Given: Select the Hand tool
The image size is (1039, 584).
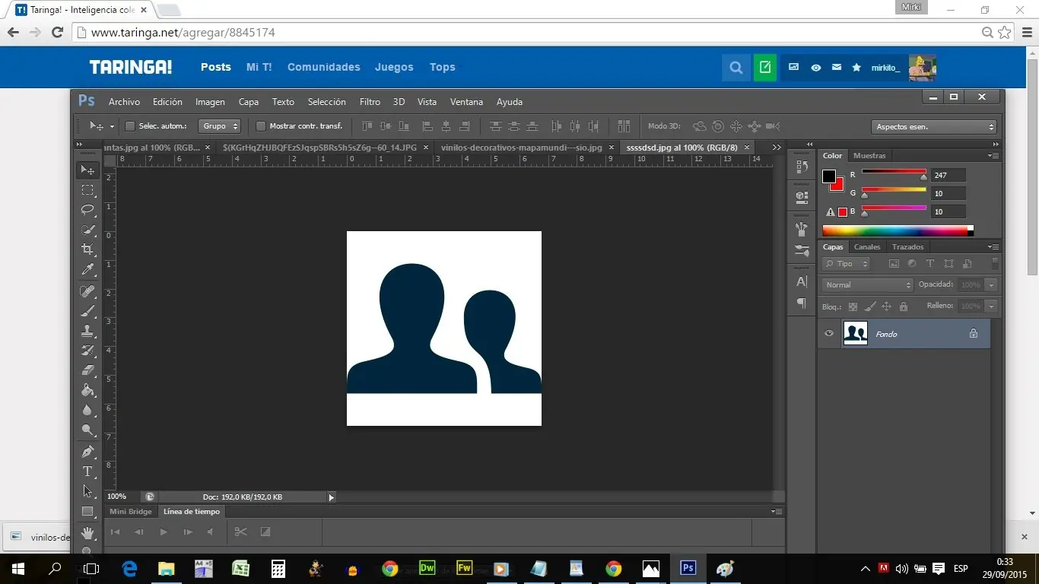Looking at the screenshot, I should pos(87,532).
